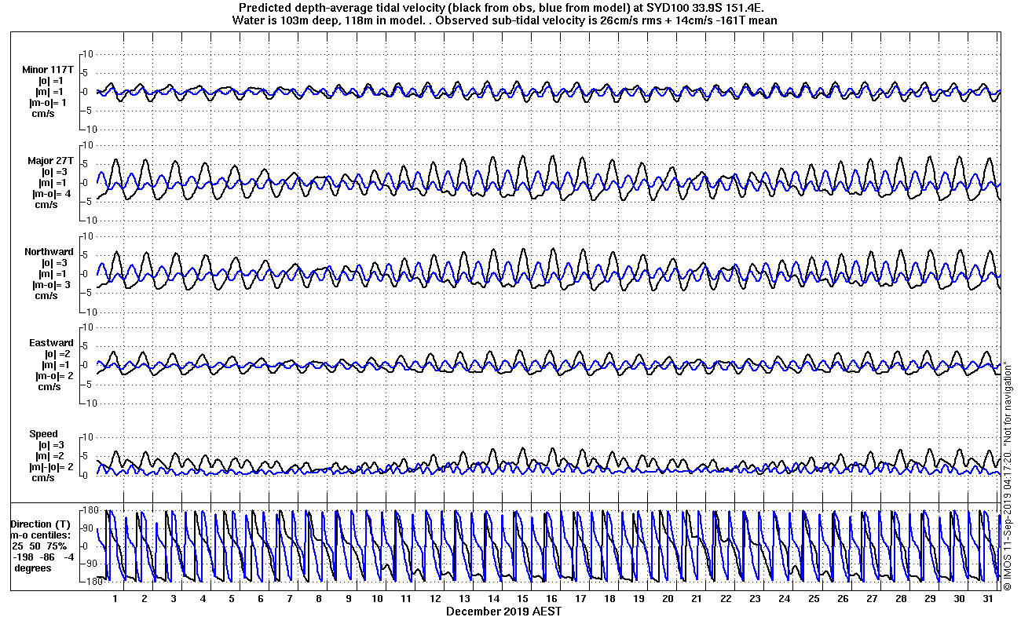Click the 'degrees' unit label
Screen dimensions: 1021x628
tap(33, 568)
